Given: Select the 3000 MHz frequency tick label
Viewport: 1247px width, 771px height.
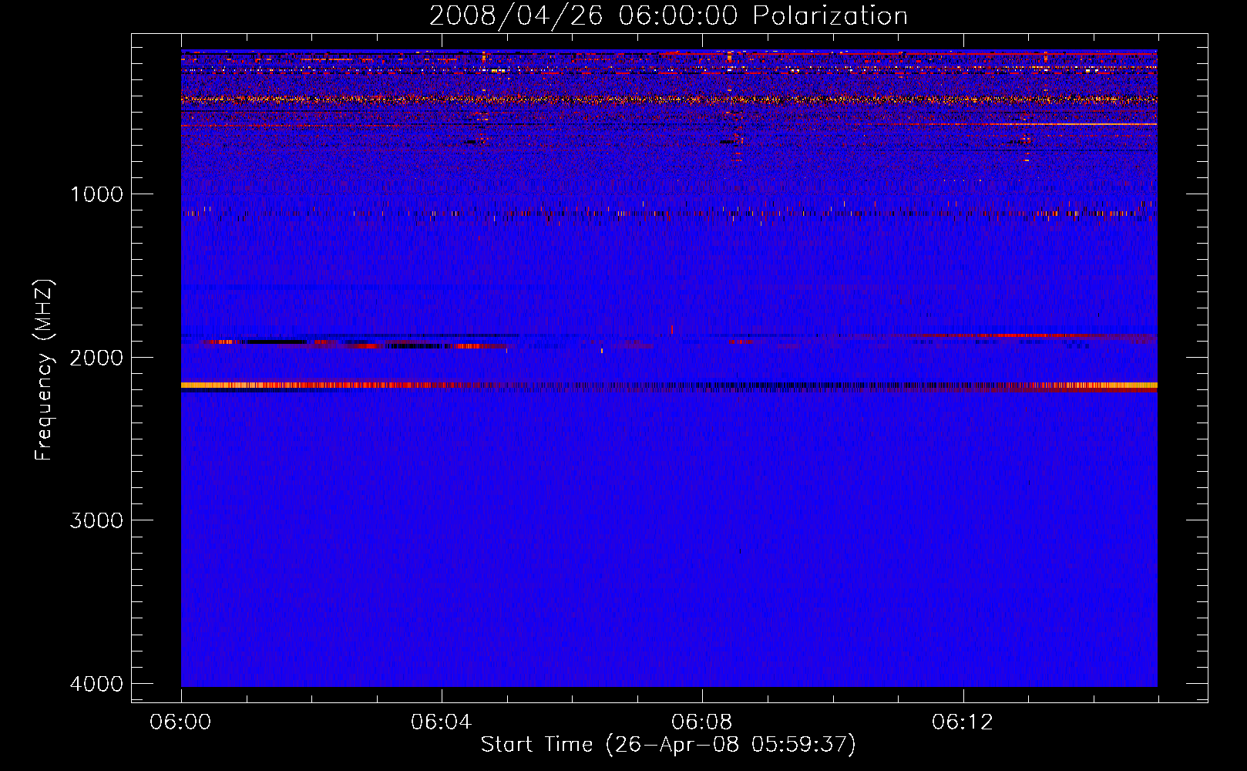Looking at the screenshot, I should tap(96, 520).
